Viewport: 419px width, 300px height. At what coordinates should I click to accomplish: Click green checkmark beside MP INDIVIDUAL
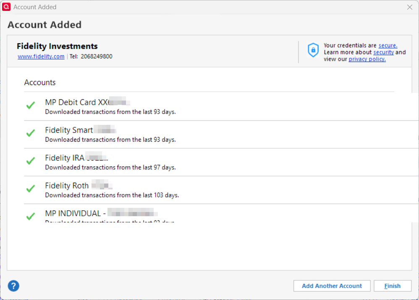(x=31, y=216)
